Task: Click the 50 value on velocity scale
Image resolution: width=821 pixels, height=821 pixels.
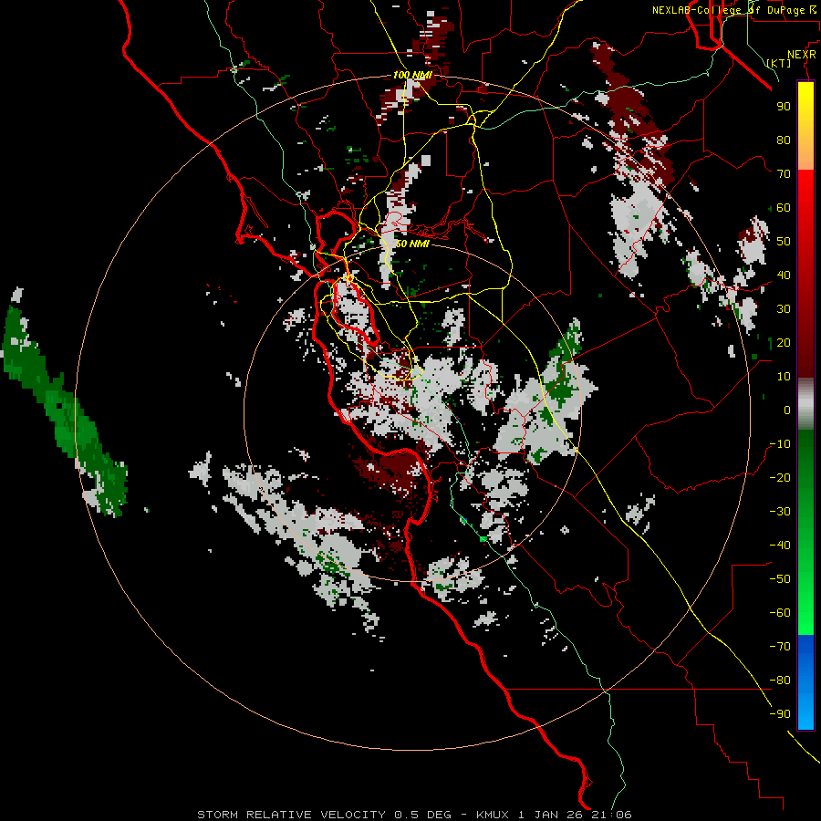Action: tap(784, 242)
